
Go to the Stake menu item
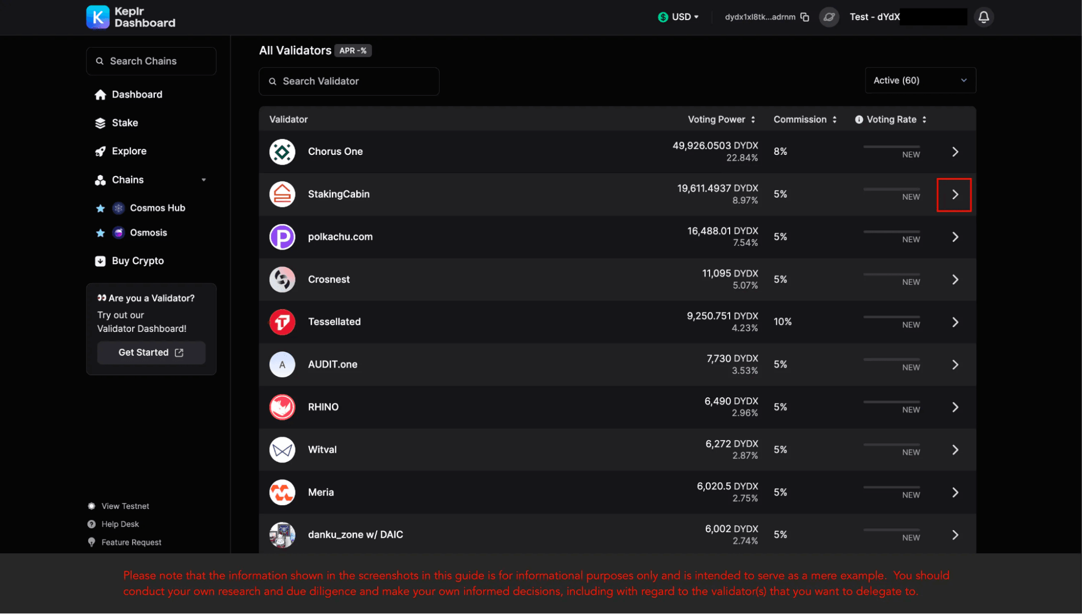point(124,123)
